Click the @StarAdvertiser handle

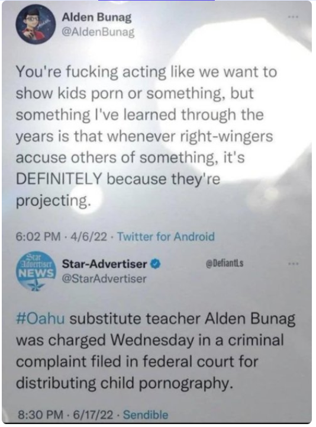pos(104,278)
